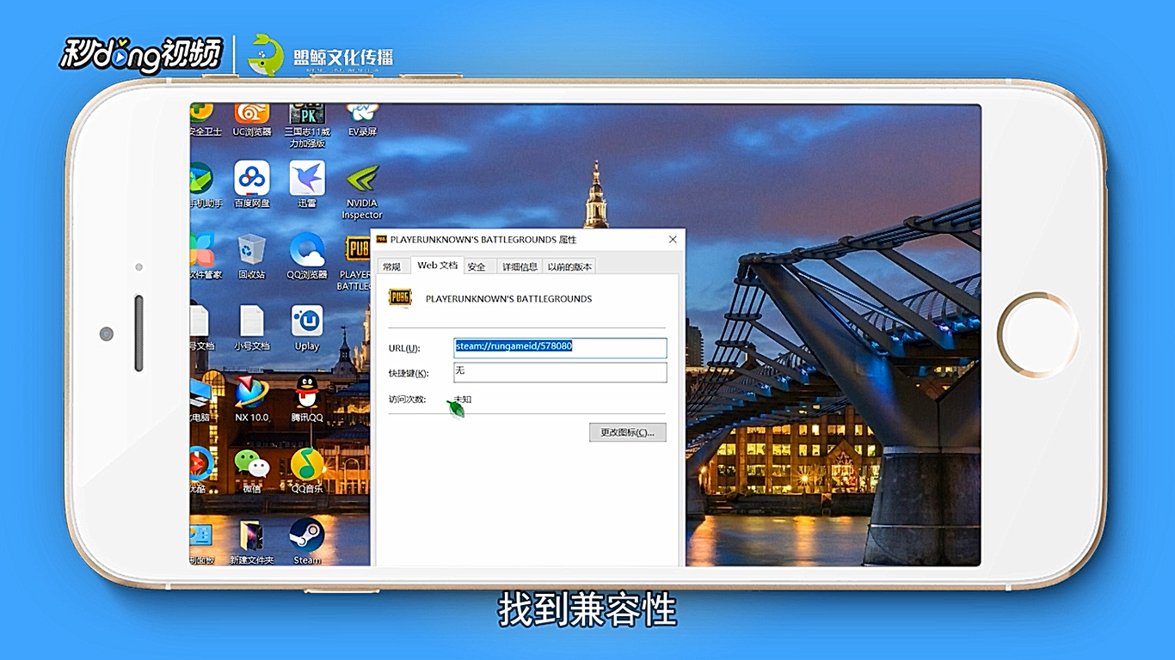Viewport: 1175px width, 660px height.
Task: Click the 快捷键(K): label
Action: pyautogui.click(x=409, y=373)
